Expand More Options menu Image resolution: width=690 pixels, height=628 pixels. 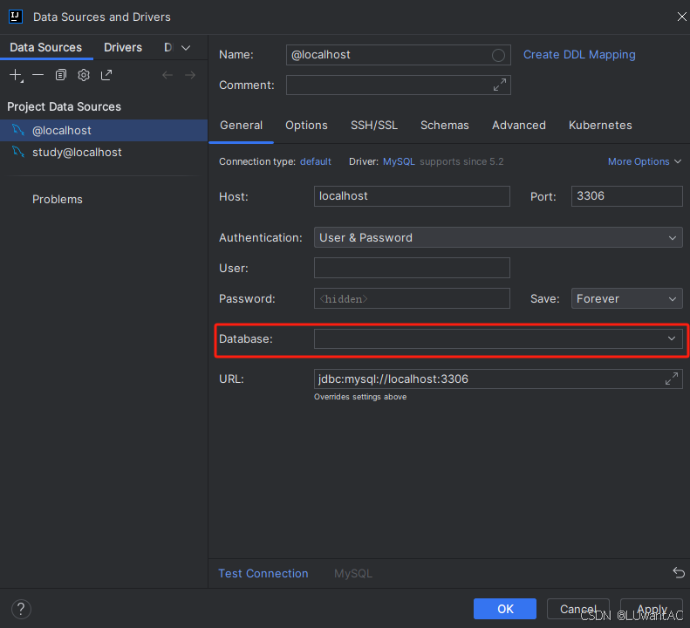click(x=645, y=161)
